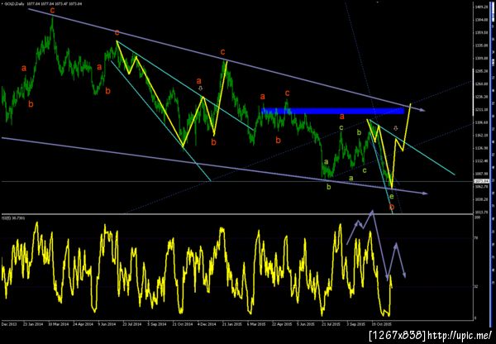Click the '19 Oct 2015' date label

pyautogui.click(x=381, y=324)
